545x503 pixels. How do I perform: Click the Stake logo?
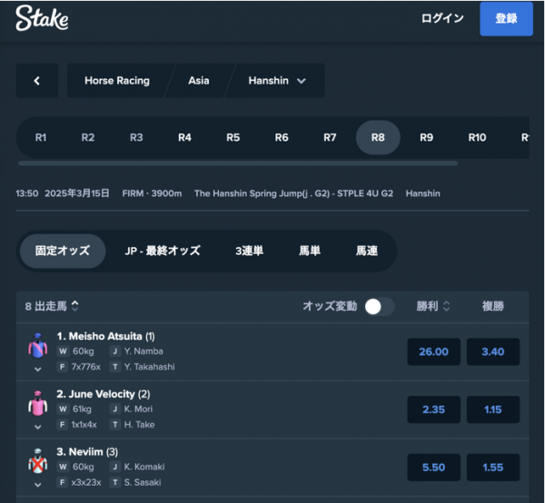tap(42, 18)
